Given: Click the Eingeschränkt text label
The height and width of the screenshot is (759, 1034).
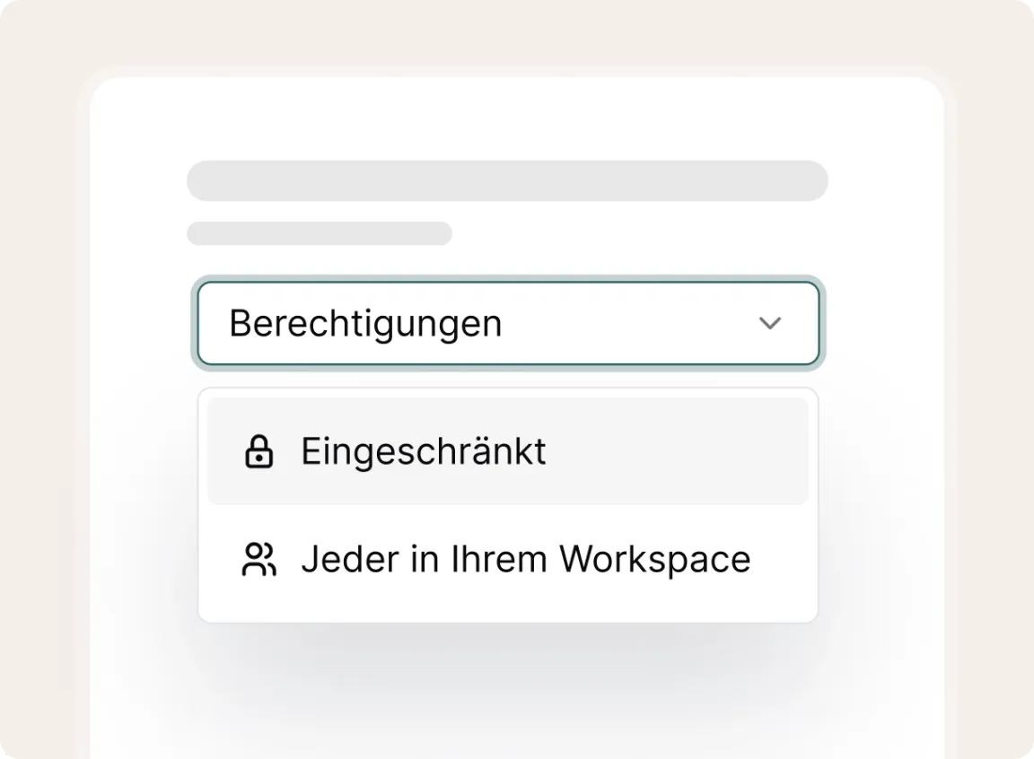Looking at the screenshot, I should [x=424, y=451].
